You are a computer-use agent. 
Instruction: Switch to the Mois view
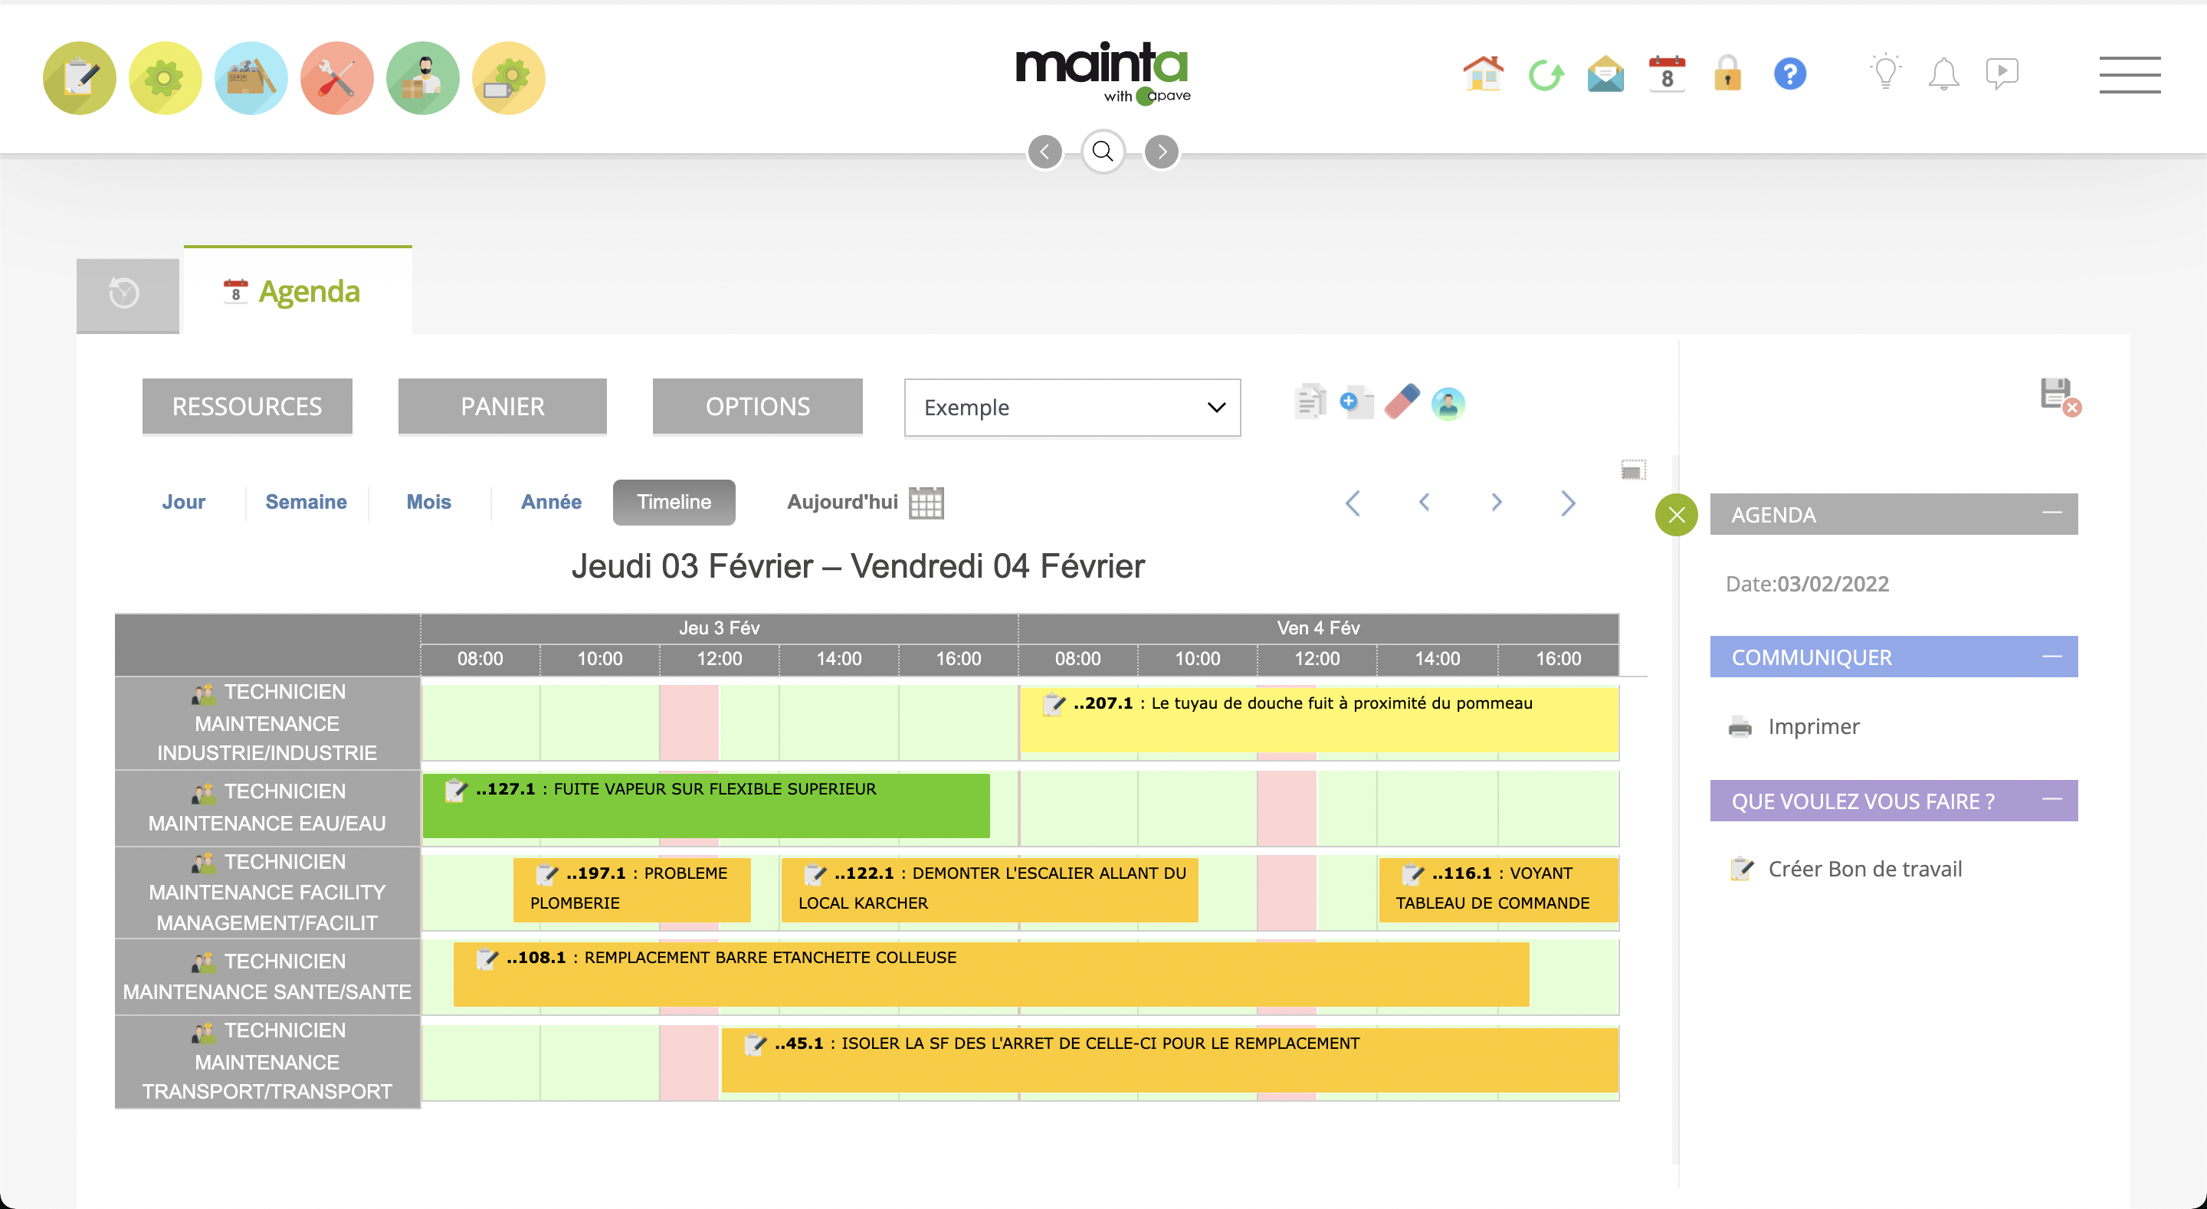428,502
